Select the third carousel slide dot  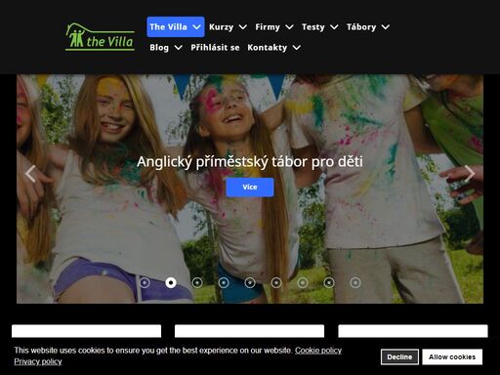(197, 282)
